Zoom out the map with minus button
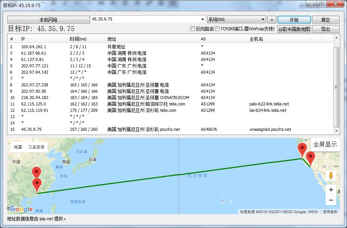The height and width of the screenshot is (228, 347). (x=331, y=200)
